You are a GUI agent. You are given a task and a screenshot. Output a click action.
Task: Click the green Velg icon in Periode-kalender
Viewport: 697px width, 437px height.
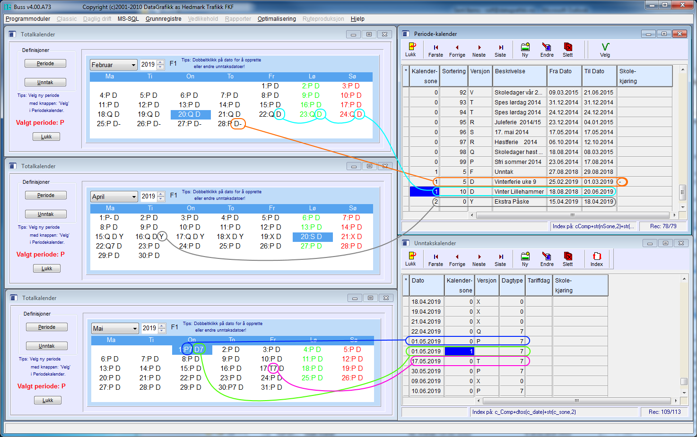(605, 50)
